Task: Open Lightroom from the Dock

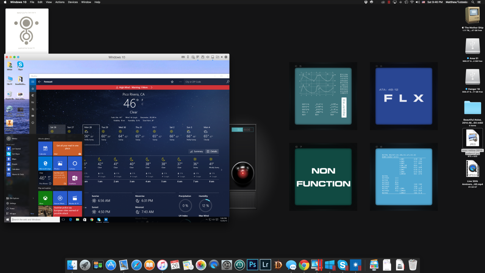Action: 266,265
